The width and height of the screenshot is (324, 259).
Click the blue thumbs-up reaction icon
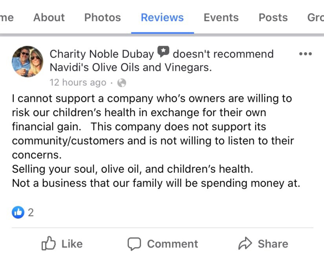tap(18, 212)
